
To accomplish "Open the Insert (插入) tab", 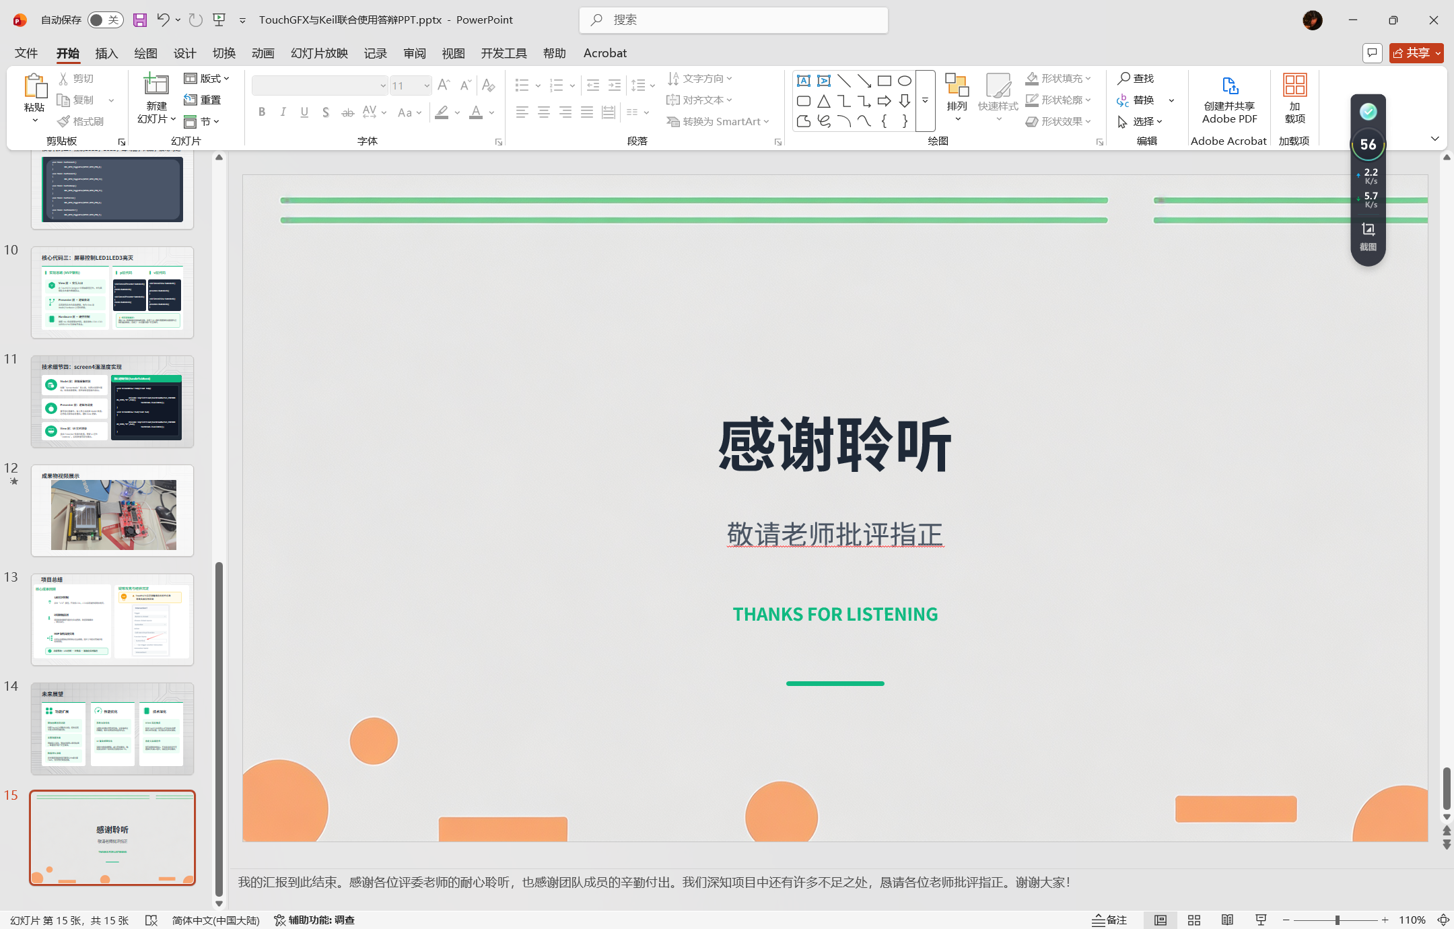I will 106,53.
